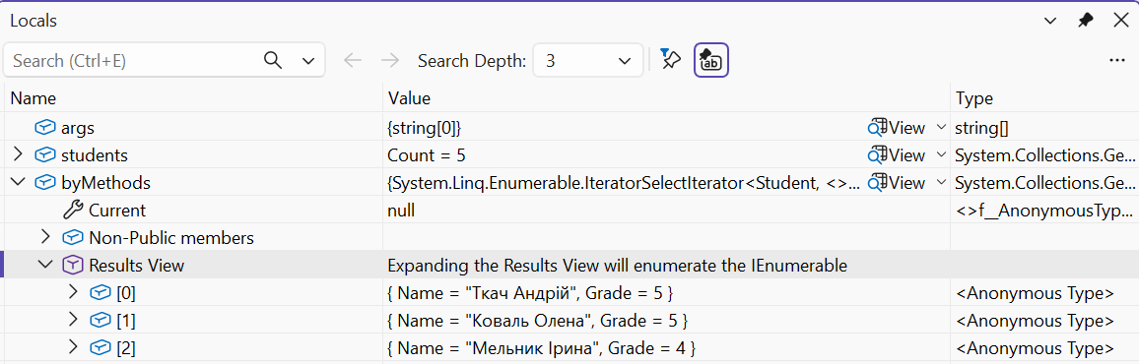Click the <Anonymous Type> cell in row [2]
The image size is (1139, 364).
pyautogui.click(x=1035, y=348)
